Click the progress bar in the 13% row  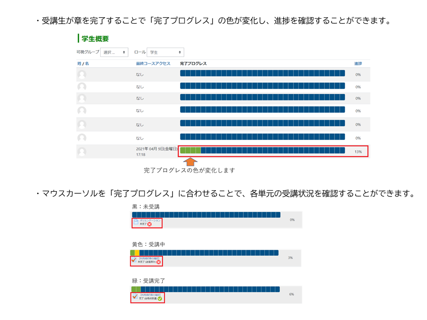point(262,150)
